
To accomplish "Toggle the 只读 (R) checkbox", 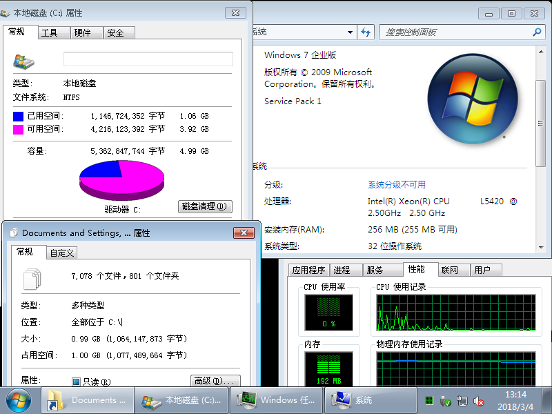I will point(76,382).
